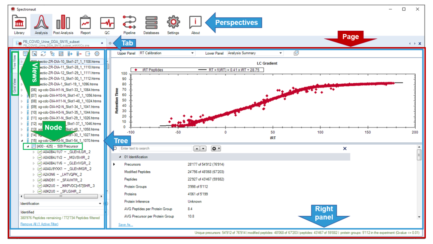Screen dimensions: 433x244
Task: Click the summary panel scroll up arrow
Action: click(419, 147)
